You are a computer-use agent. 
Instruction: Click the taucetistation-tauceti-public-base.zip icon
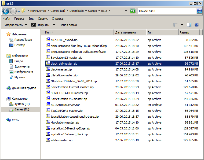coord(48,116)
